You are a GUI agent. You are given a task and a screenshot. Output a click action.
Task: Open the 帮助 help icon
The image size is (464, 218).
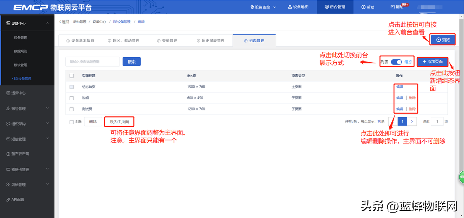(363, 7)
